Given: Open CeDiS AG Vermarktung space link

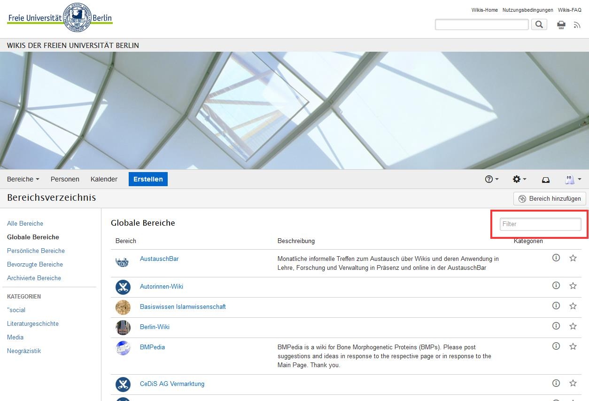Looking at the screenshot, I should click(x=172, y=384).
